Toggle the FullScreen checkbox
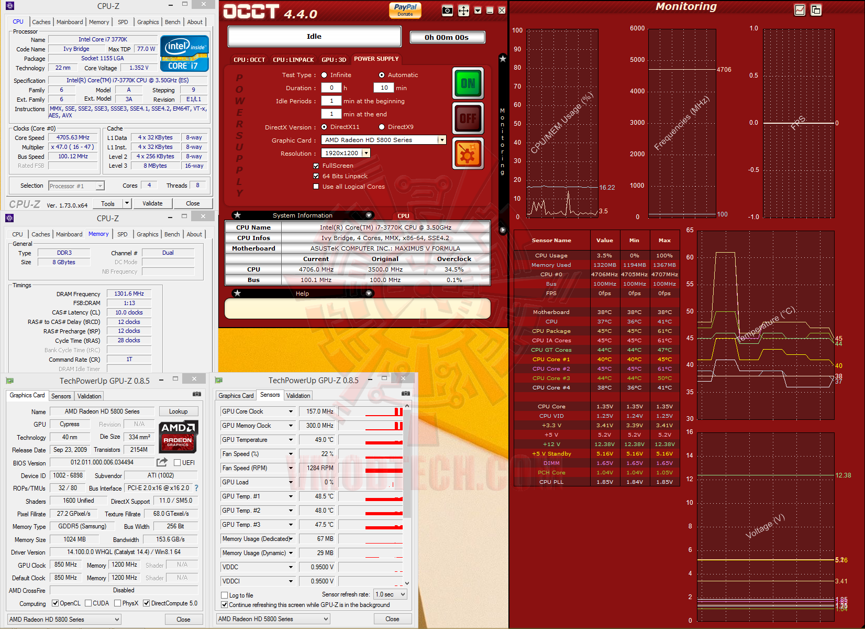Viewport: 865px width, 629px height. tap(316, 166)
